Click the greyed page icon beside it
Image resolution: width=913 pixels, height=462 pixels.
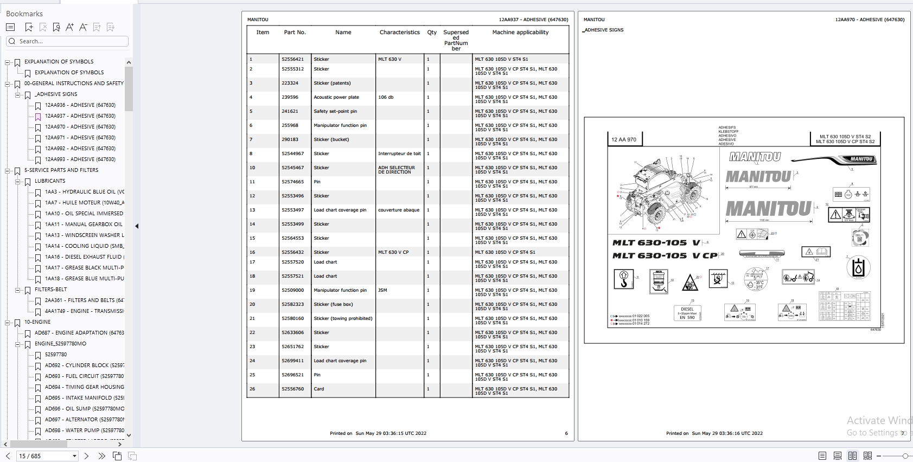(x=132, y=456)
